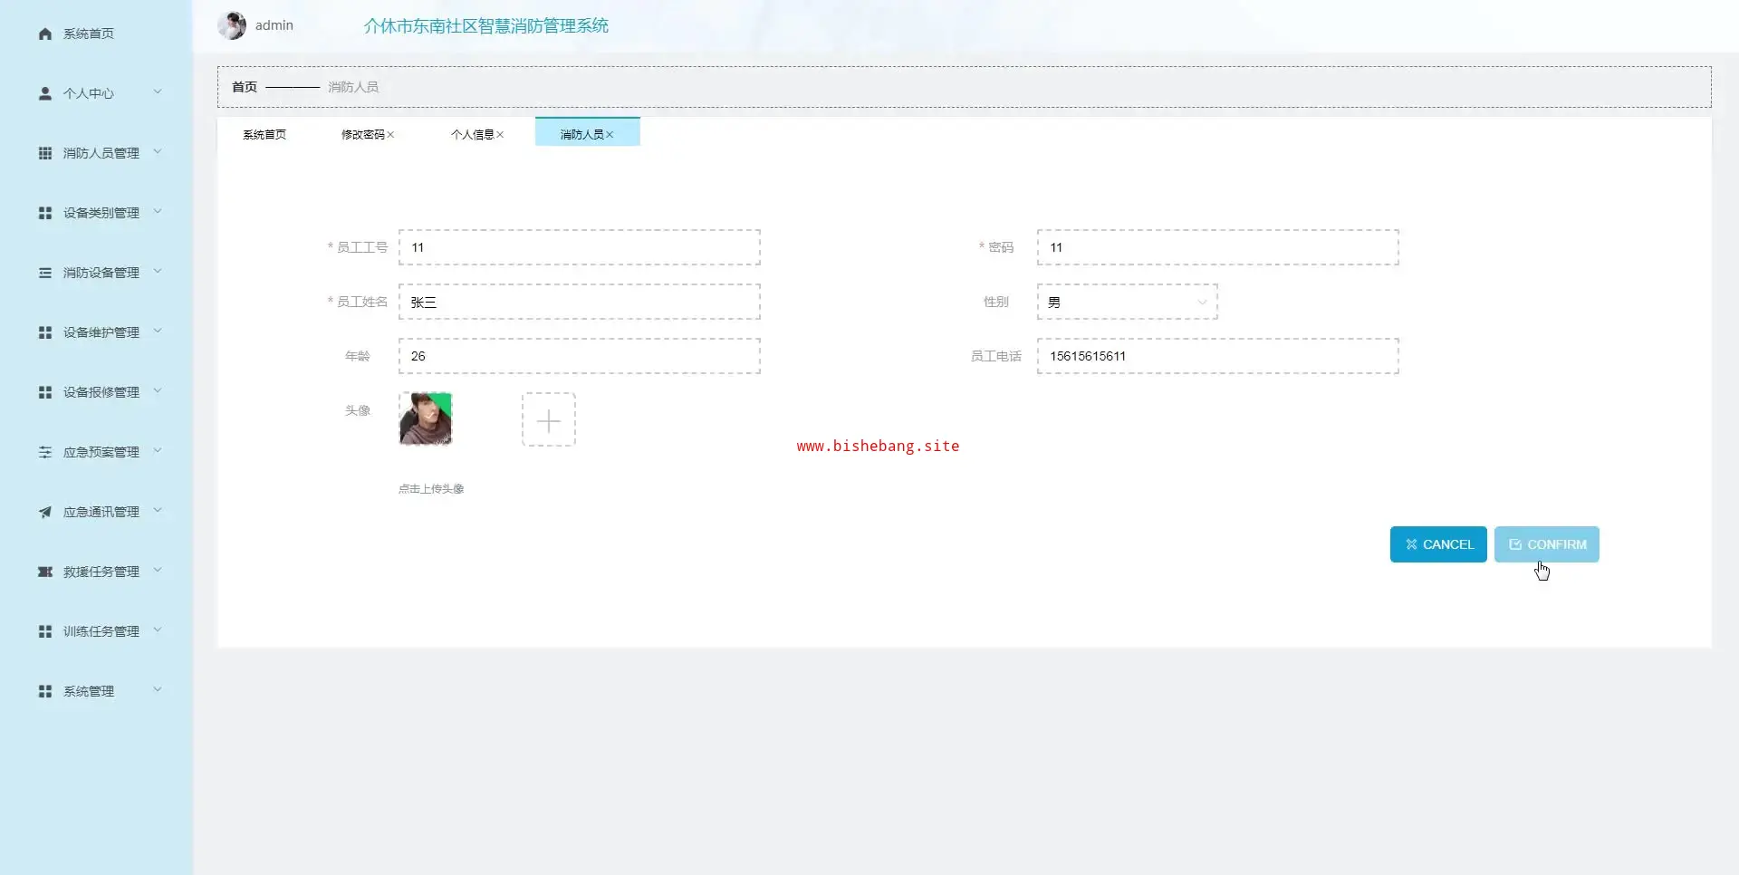This screenshot has width=1739, height=875.
Task: Click the paper plane icon beside 应急通讯管理
Action: (x=45, y=512)
